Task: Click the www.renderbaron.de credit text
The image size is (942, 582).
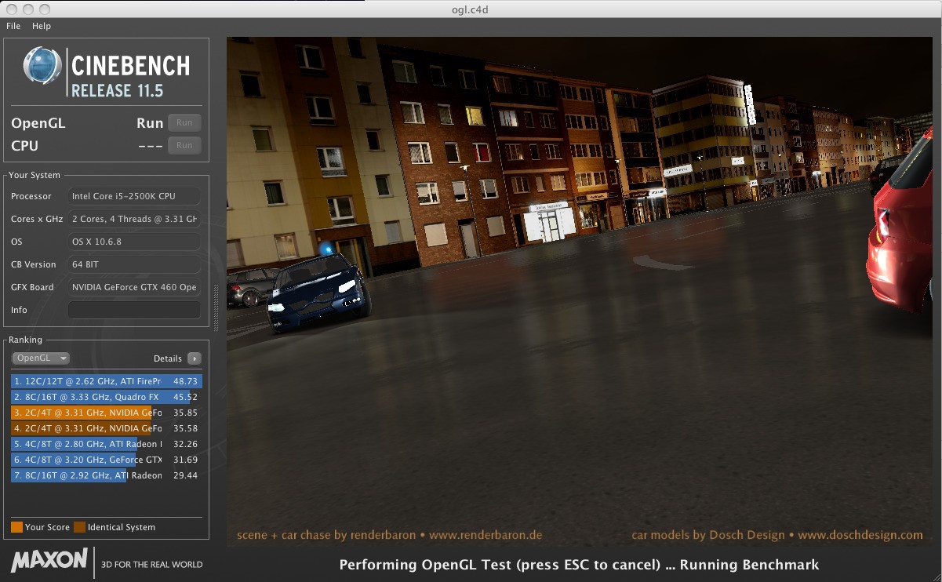Action: pos(486,535)
